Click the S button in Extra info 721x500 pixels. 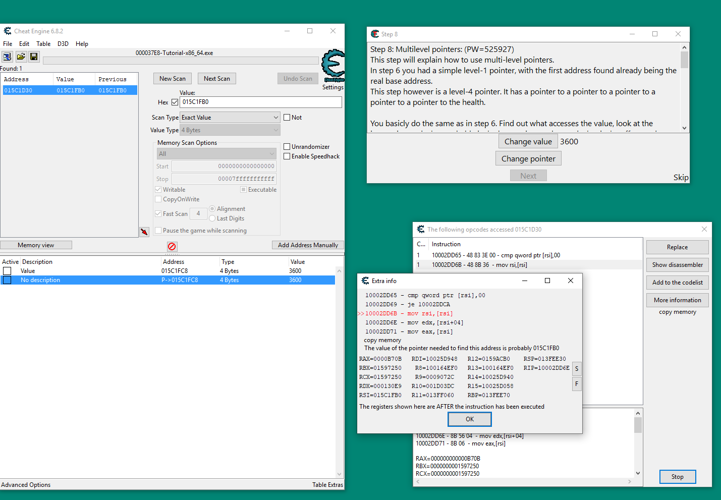coord(577,369)
